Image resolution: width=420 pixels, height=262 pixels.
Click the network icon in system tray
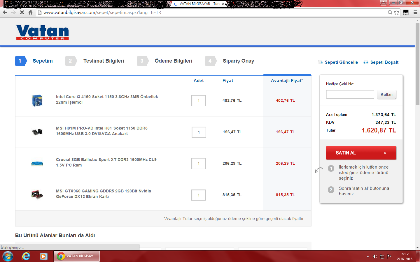pos(382,256)
